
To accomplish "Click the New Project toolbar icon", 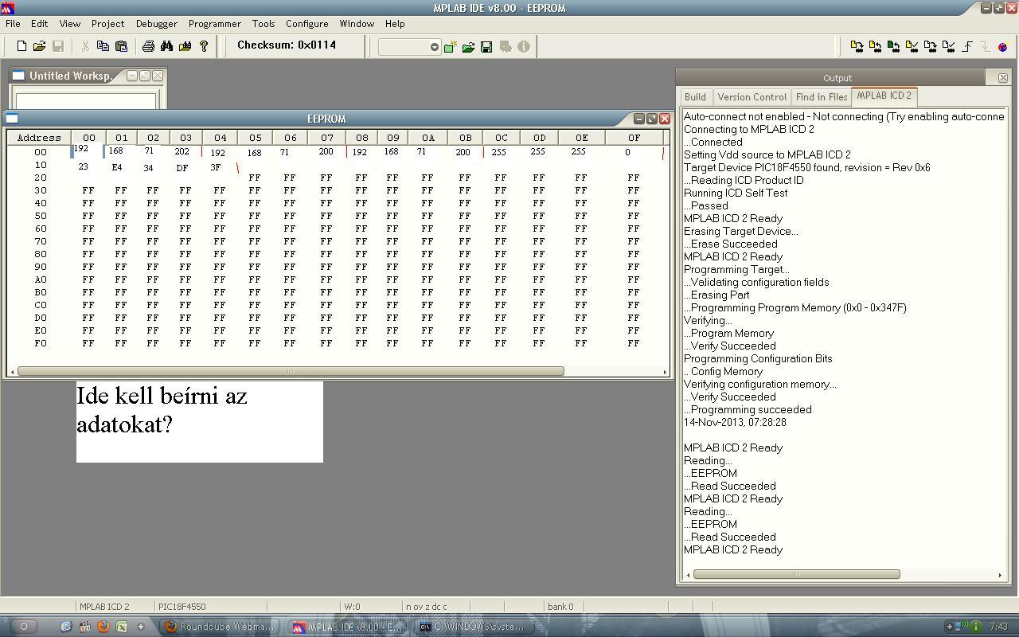I will (451, 47).
